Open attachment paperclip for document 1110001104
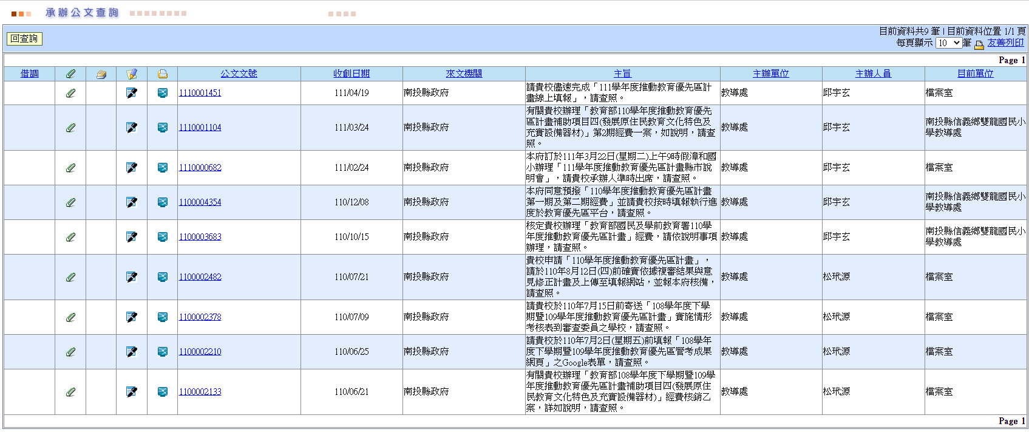The image size is (1029, 432). point(70,128)
